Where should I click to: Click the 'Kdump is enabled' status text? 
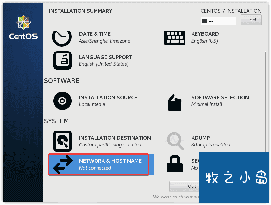[211, 145]
